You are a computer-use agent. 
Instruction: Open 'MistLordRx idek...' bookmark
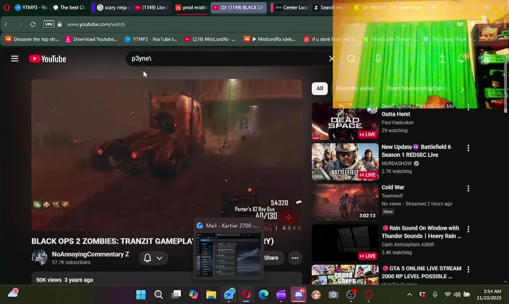click(270, 39)
